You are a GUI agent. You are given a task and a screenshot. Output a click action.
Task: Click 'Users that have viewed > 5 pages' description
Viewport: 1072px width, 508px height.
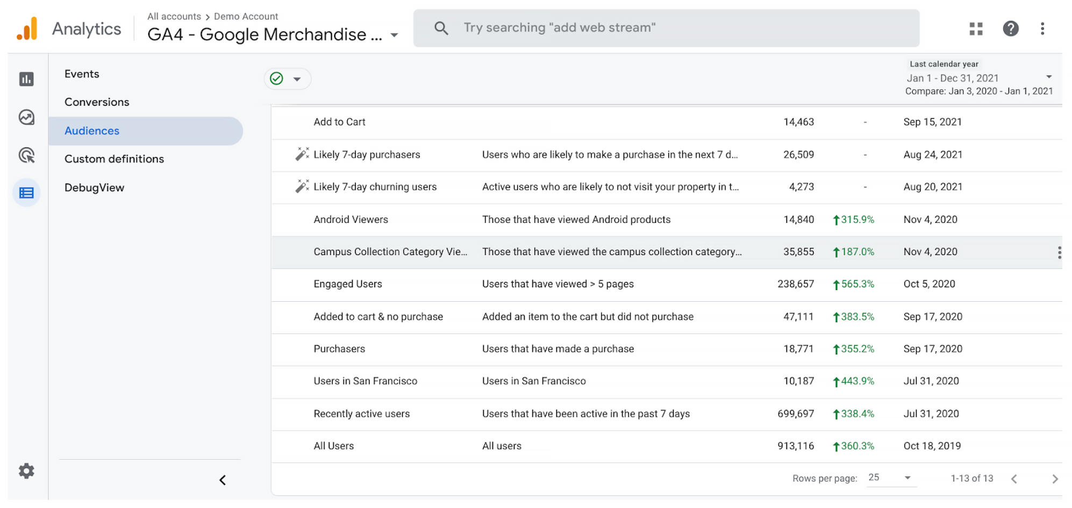point(558,284)
